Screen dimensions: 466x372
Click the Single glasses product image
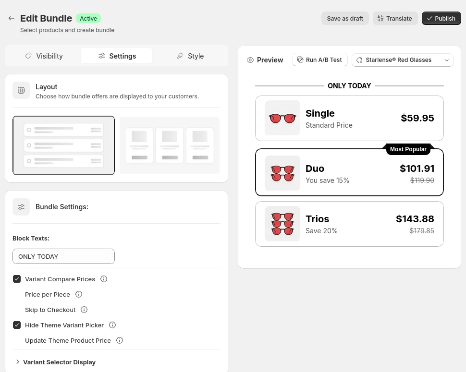(282, 118)
